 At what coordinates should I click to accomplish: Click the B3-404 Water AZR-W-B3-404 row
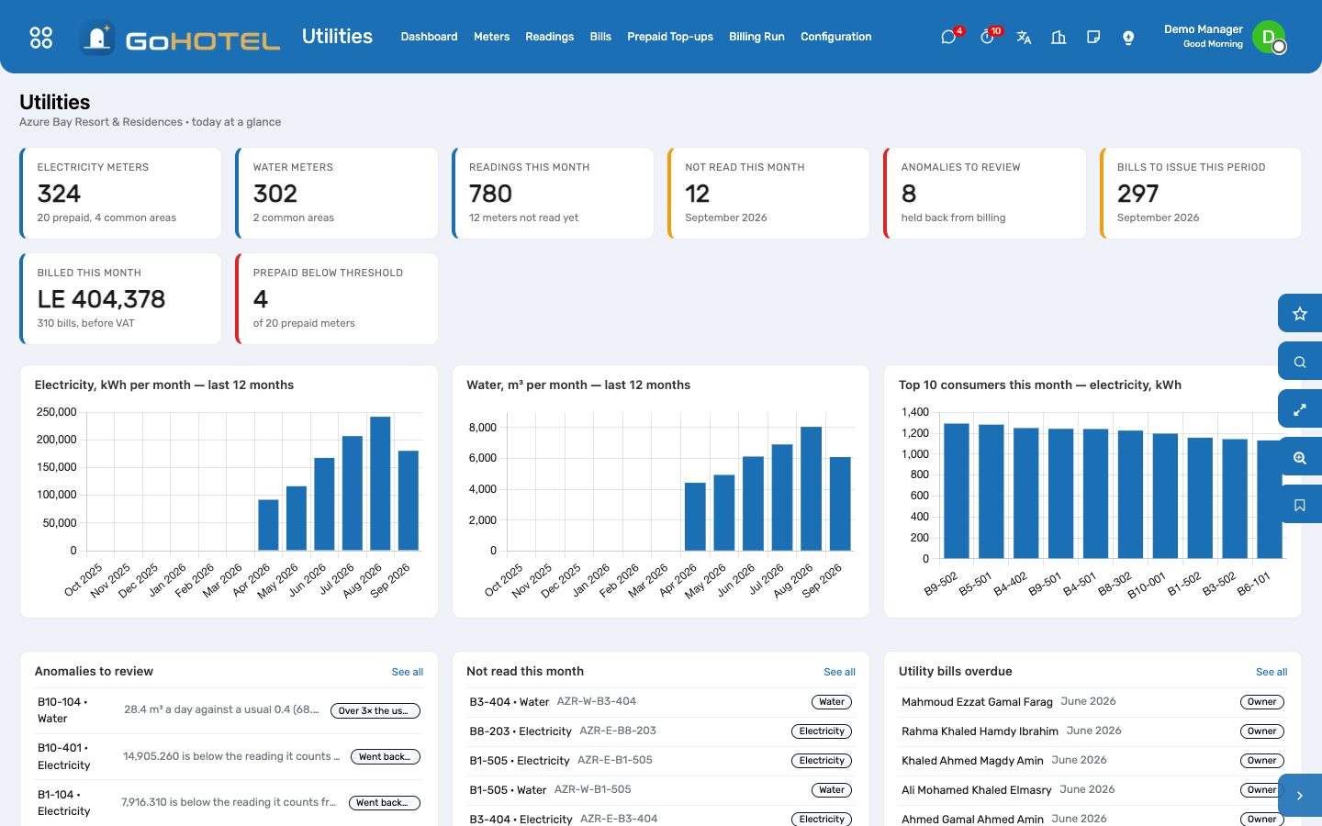[x=661, y=702]
